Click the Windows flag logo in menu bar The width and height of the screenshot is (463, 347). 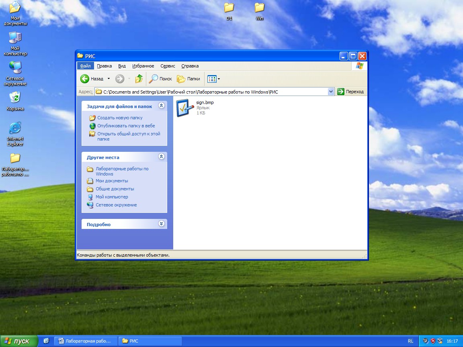coord(359,66)
